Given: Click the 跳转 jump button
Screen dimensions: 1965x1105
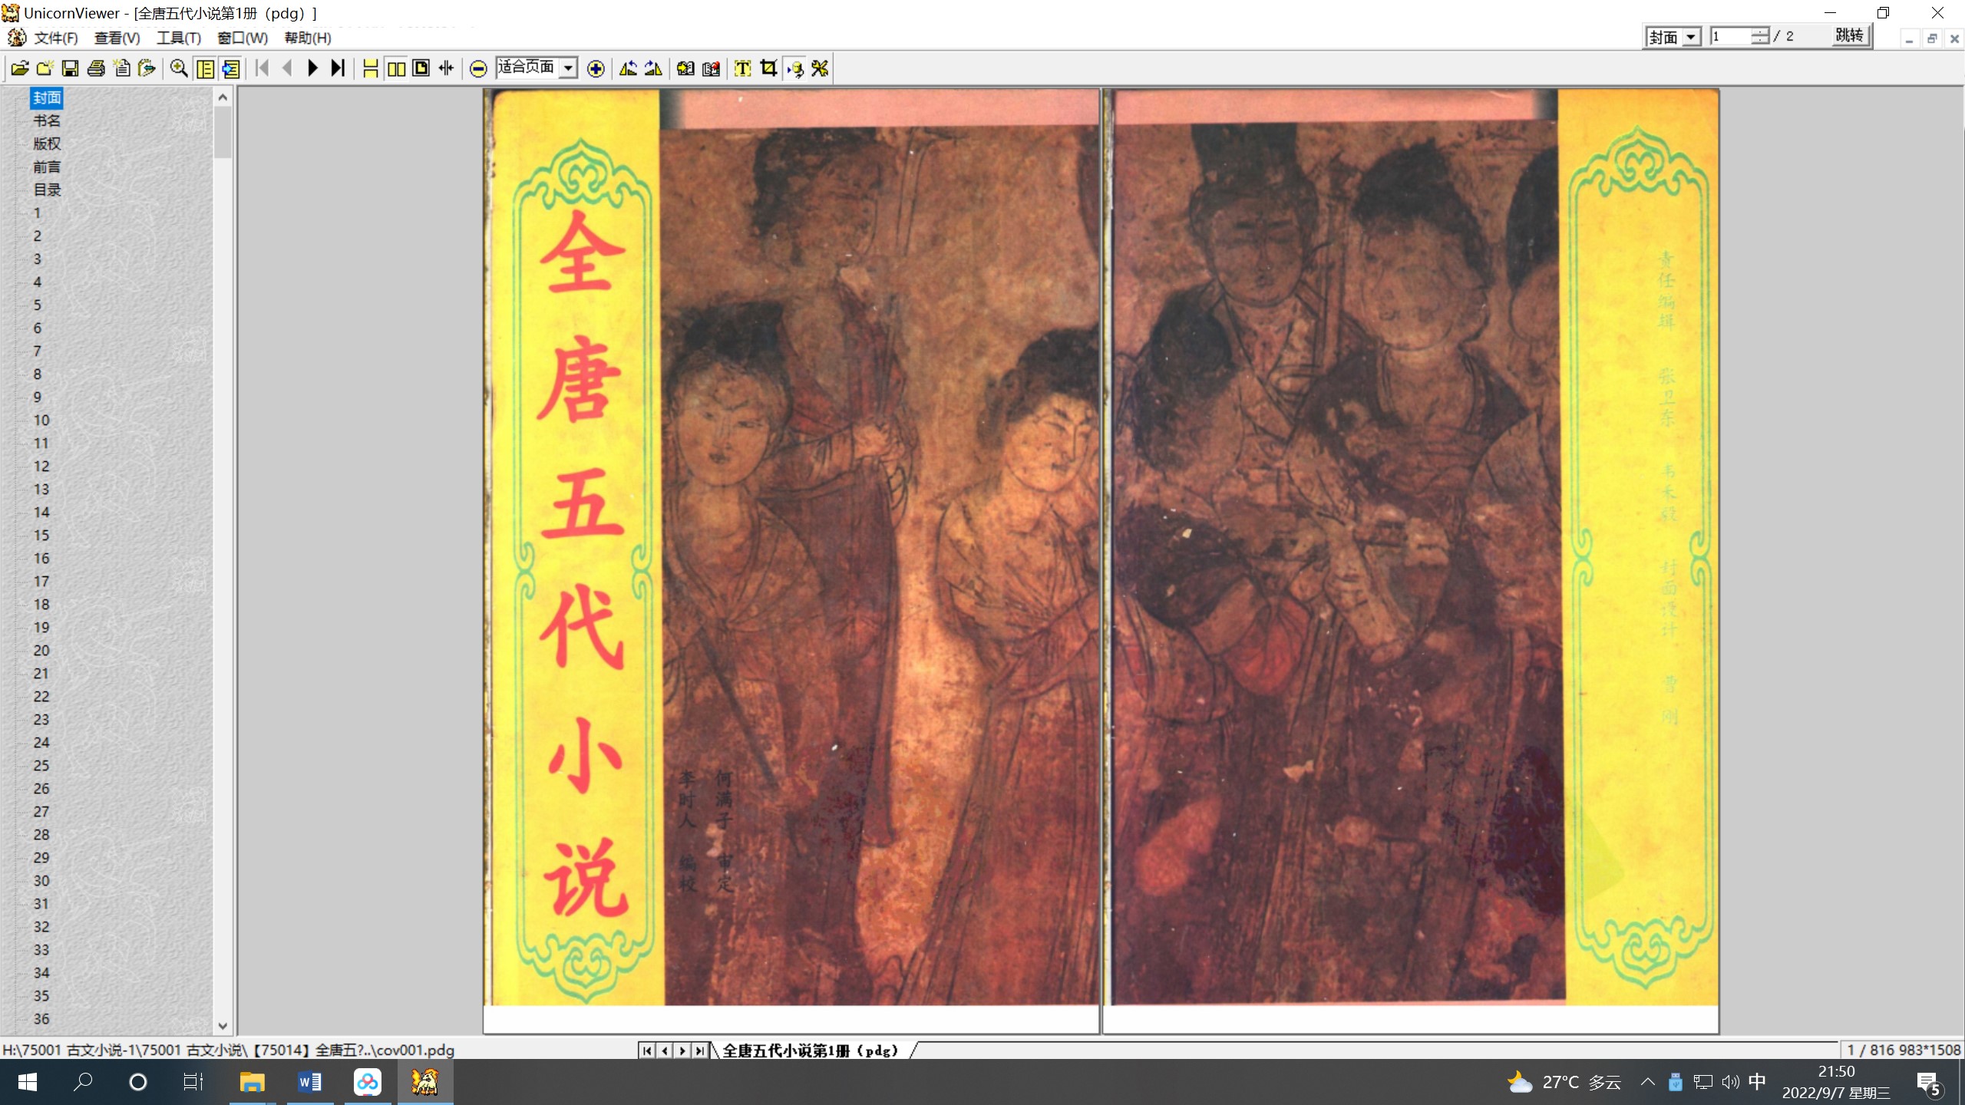Looking at the screenshot, I should 1849,35.
